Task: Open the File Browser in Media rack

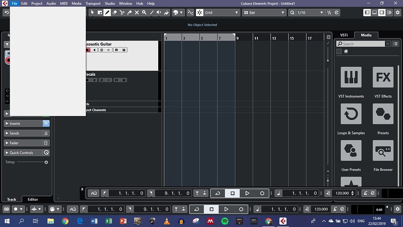Action: [382, 150]
